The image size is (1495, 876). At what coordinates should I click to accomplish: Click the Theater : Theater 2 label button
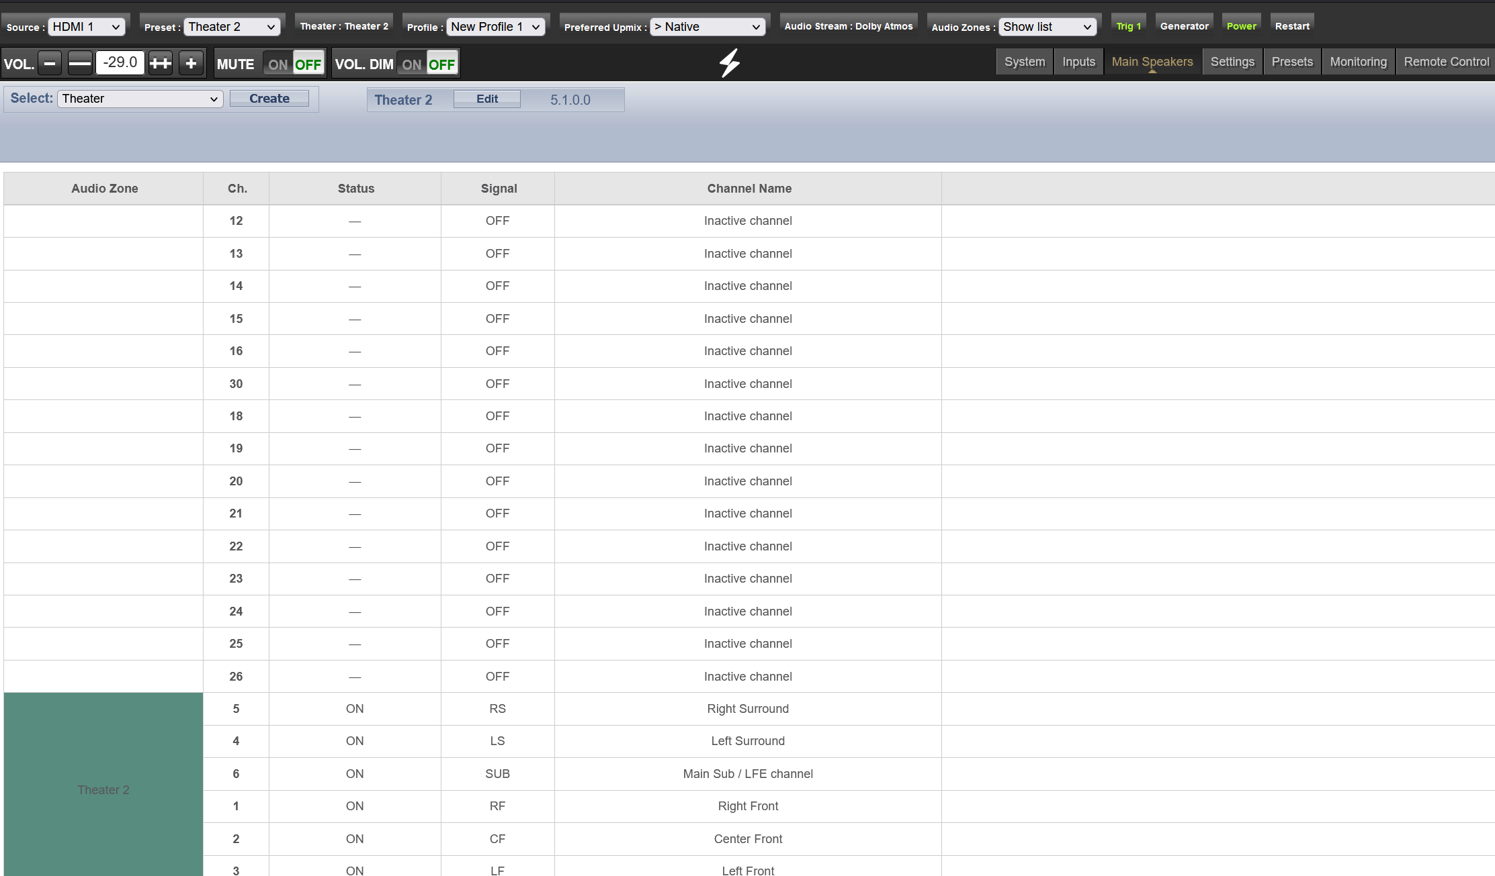pos(344,26)
